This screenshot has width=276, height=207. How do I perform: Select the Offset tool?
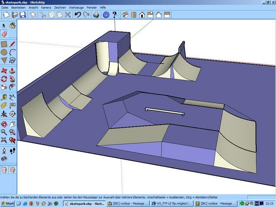[x=13, y=87]
